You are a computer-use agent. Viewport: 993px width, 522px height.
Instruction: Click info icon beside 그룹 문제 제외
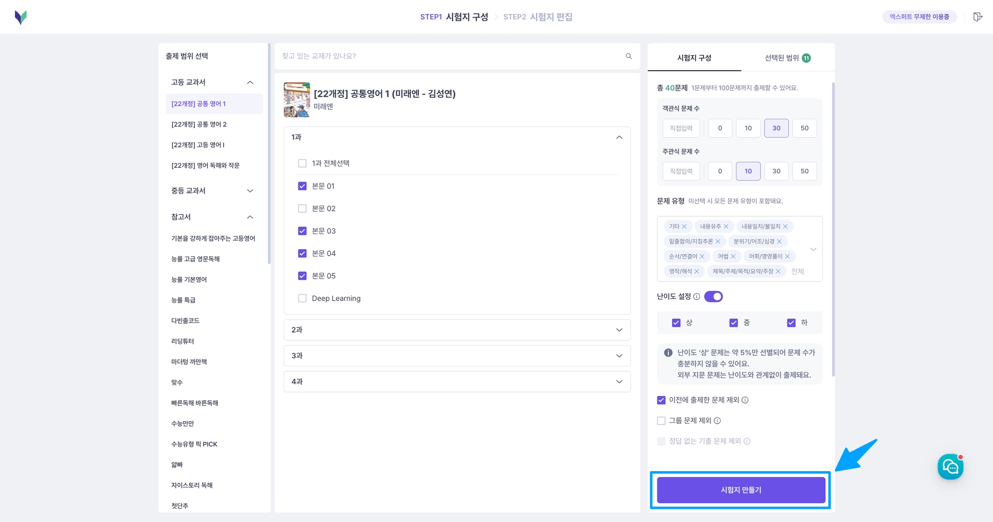[x=717, y=421]
